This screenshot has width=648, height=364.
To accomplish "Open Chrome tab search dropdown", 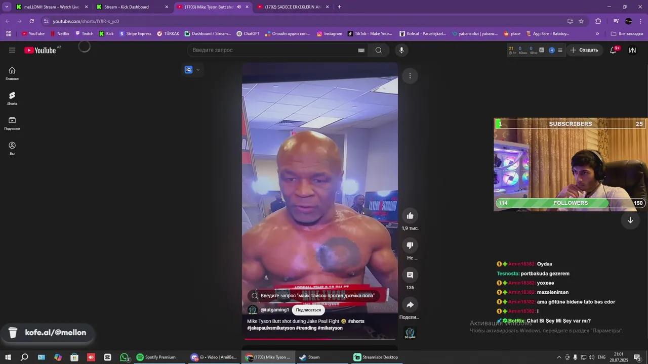I will (7, 7).
